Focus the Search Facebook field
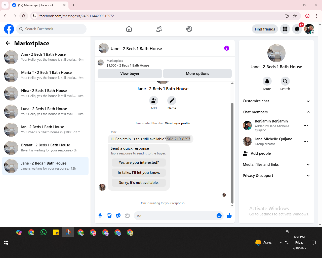This screenshot has width=322, height=258. pyautogui.click(x=51, y=29)
